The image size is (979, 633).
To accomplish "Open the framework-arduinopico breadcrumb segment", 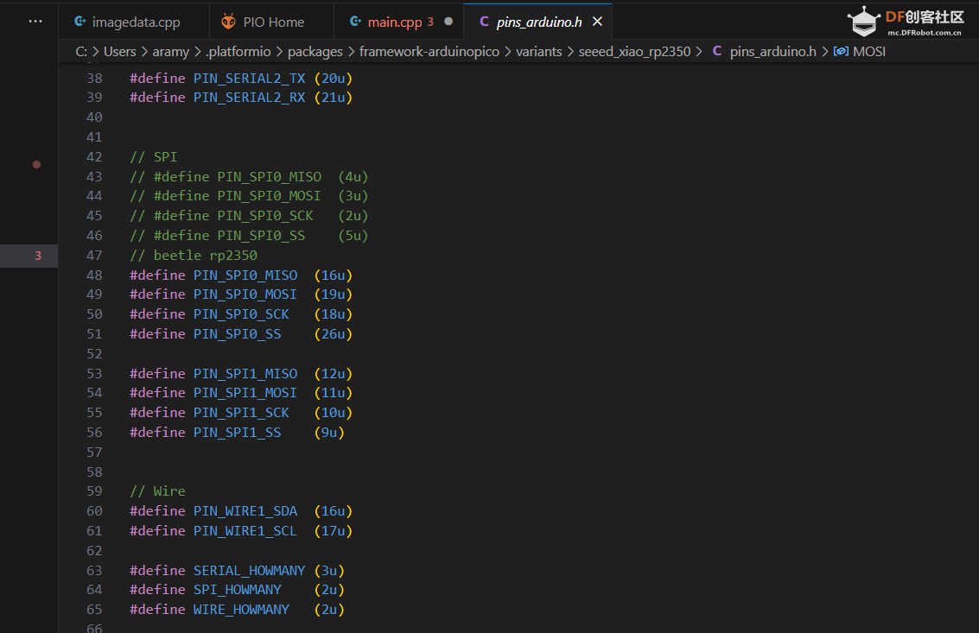I will 429,52.
